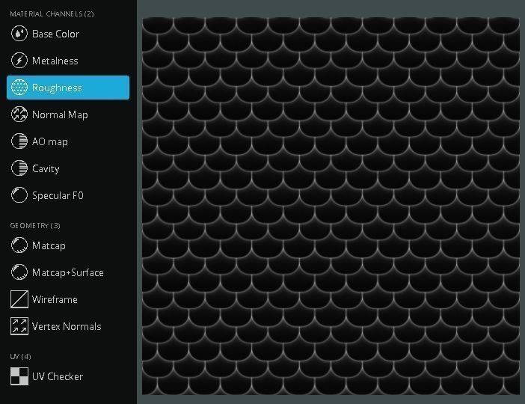Activate the UV Checker view
Screen dimensions: 525x404
click(x=58, y=376)
